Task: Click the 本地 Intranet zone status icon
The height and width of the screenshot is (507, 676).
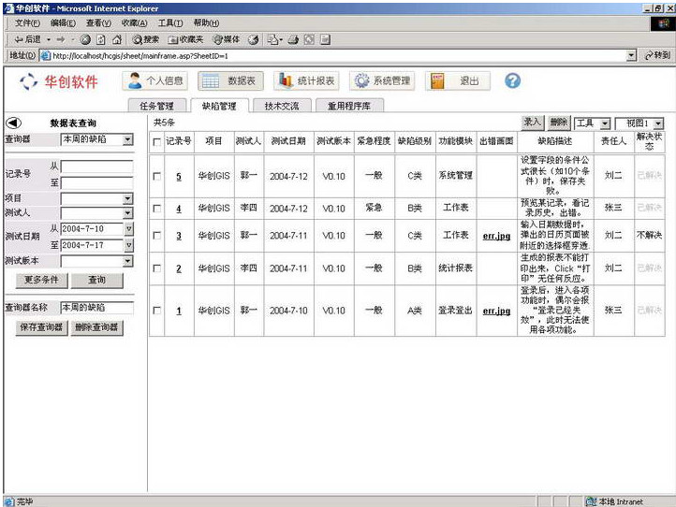Action: [591, 501]
